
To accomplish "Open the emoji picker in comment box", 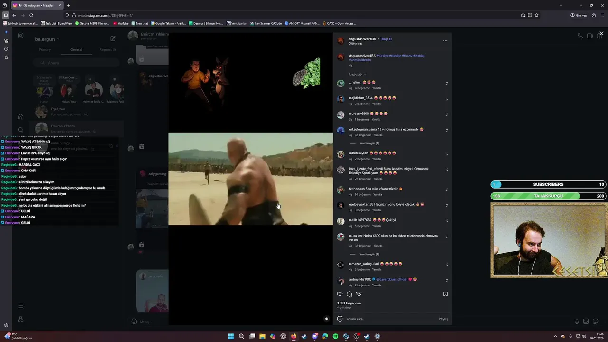I will (x=340, y=319).
